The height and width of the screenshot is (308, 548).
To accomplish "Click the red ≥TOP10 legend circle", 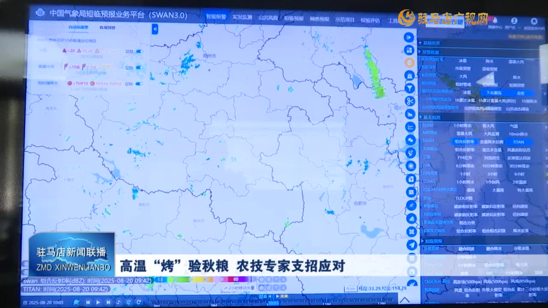I will click(x=69, y=83).
